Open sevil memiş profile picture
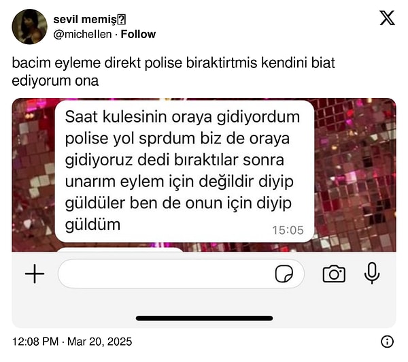Image resolution: width=408 pixels, height=362 pixels. coord(30,27)
